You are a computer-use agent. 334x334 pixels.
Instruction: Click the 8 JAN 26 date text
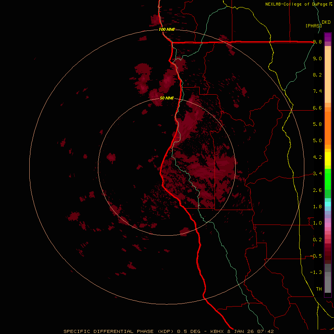click(241, 331)
